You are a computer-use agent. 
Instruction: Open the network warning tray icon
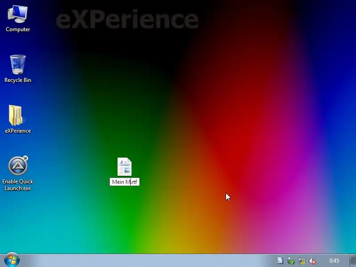click(302, 261)
